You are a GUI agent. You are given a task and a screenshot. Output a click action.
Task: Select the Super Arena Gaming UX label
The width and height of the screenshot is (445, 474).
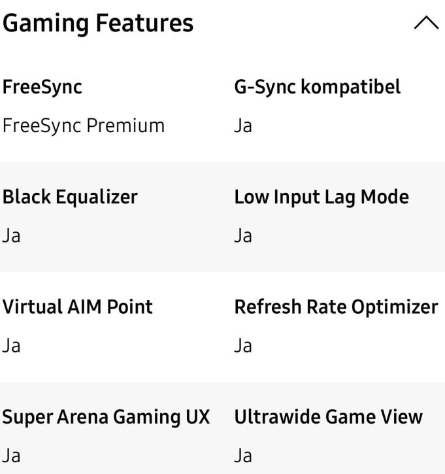click(107, 416)
